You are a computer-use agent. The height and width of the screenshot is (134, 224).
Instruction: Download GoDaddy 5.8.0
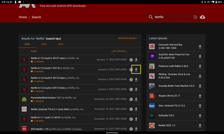(200, 116)
